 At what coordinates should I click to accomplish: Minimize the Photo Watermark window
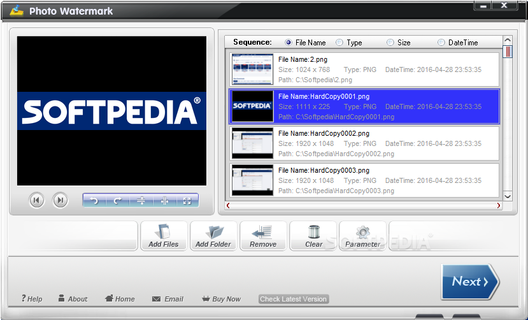[x=483, y=6]
